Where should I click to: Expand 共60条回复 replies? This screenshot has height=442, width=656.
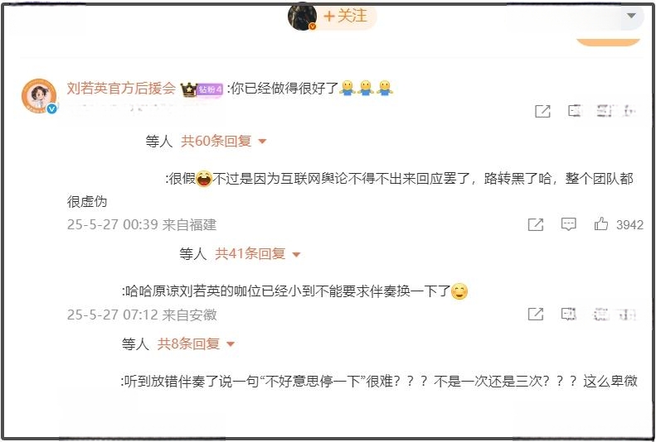click(x=224, y=142)
